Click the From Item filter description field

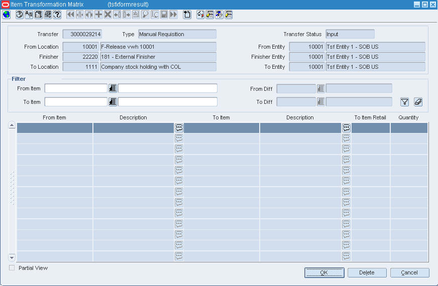tap(168, 88)
